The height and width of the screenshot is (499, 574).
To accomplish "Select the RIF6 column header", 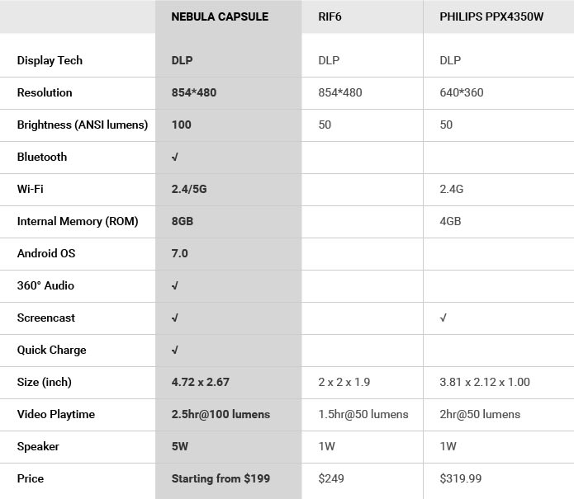I will (330, 16).
